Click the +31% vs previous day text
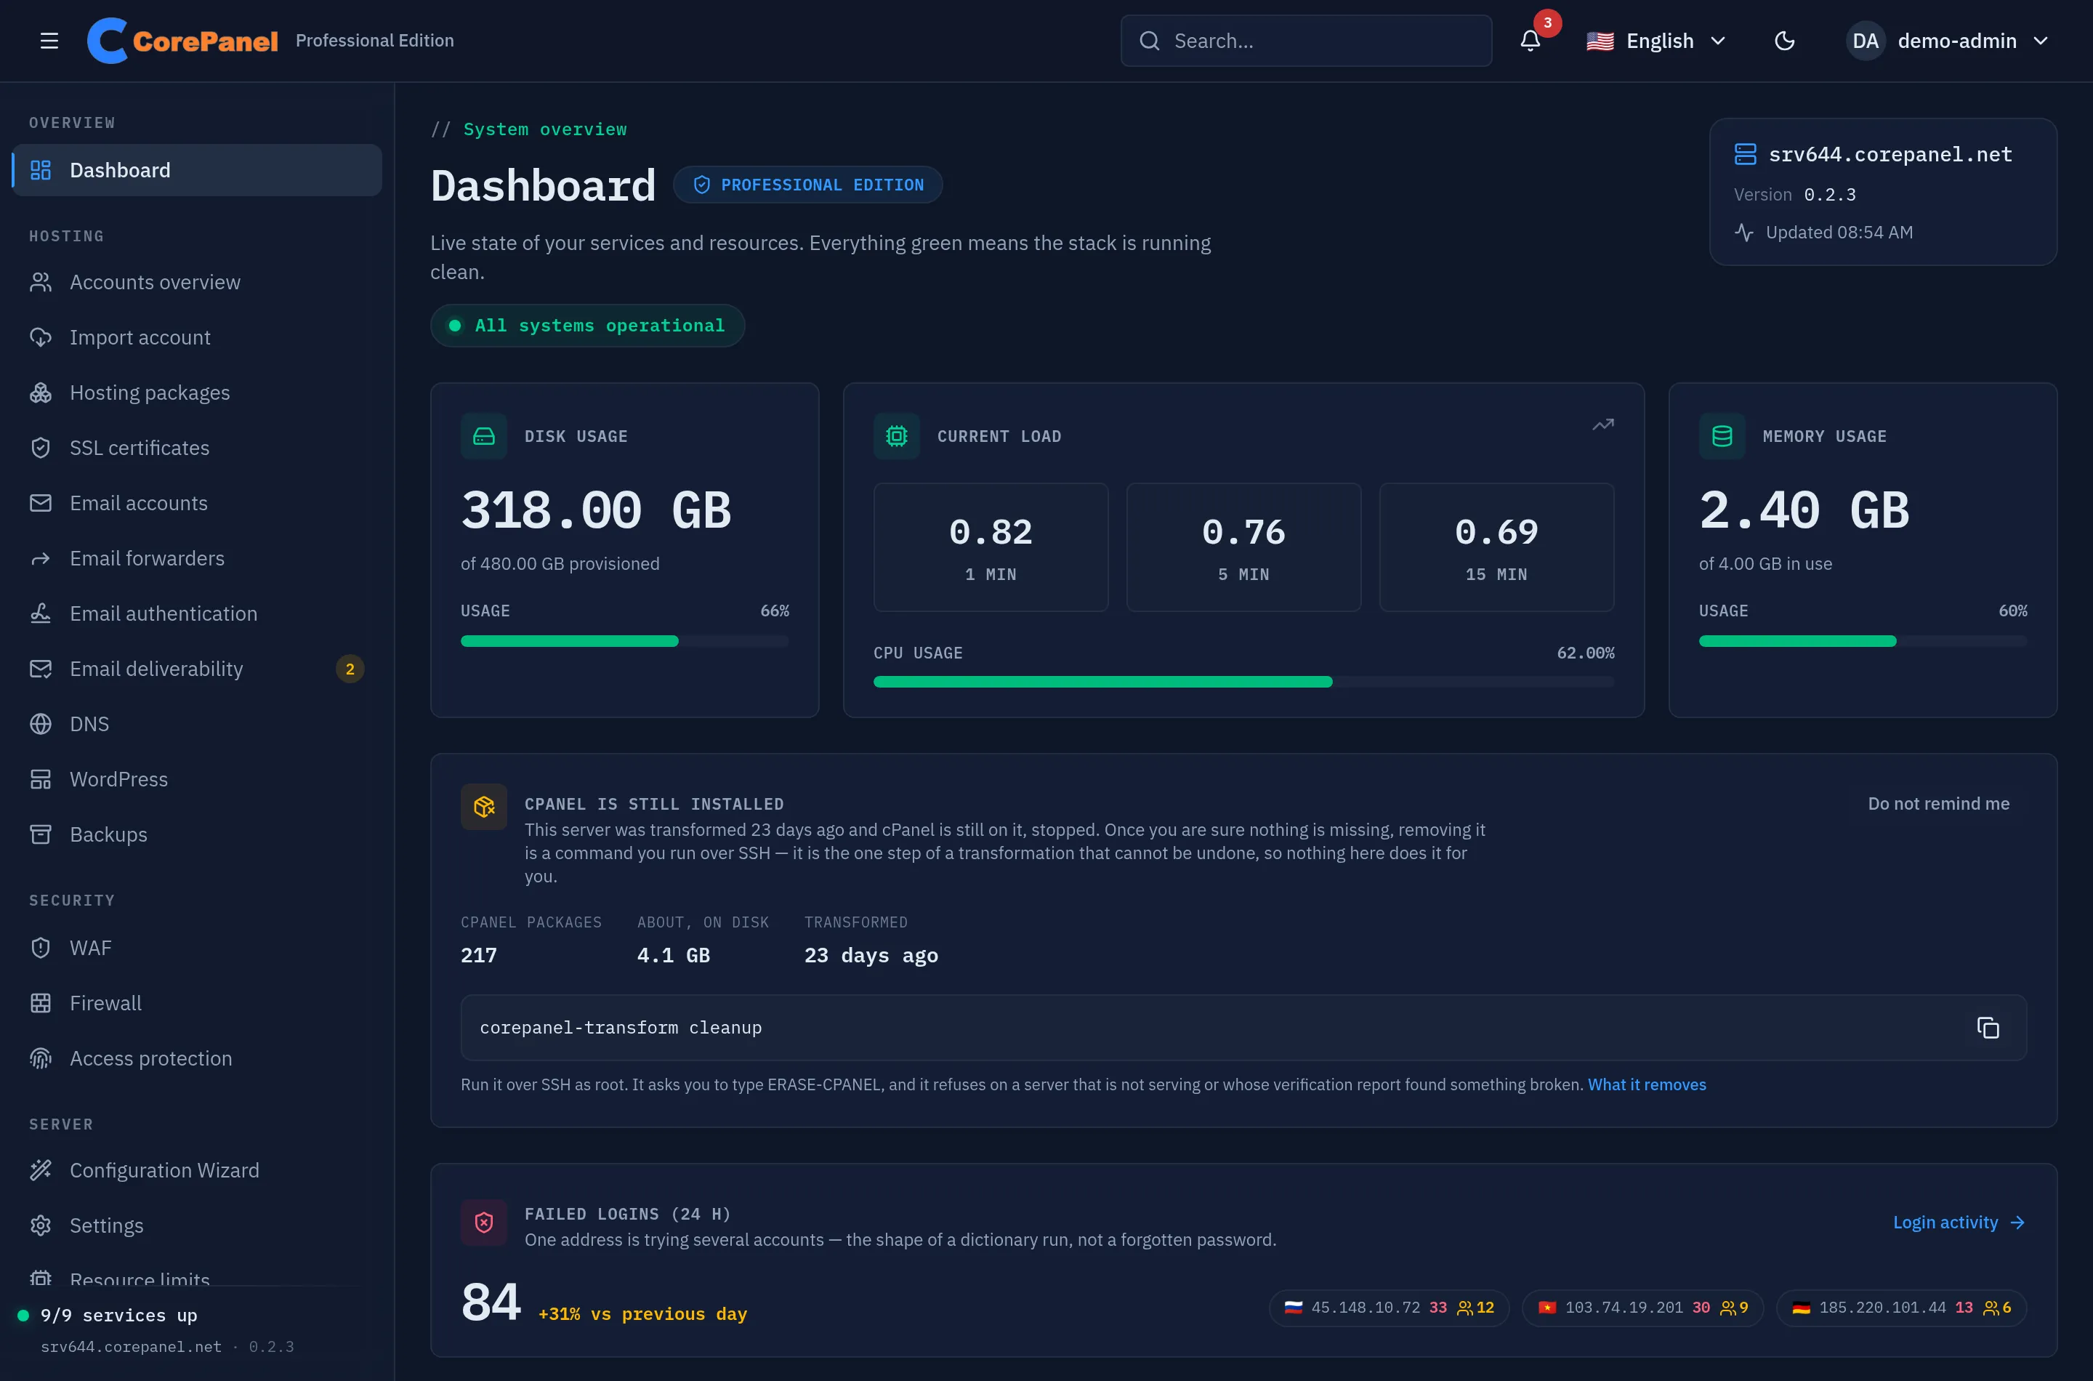Screen dimensions: 2093x1381 (642, 1314)
